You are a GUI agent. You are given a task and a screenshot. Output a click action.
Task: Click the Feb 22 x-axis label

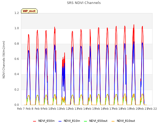(x=152, y=109)
